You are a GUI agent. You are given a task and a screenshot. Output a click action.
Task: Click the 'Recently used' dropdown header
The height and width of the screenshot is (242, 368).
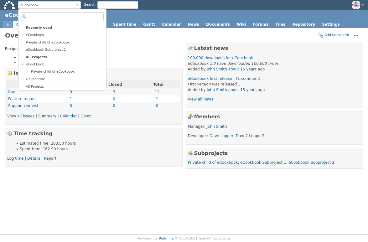pyautogui.click(x=39, y=28)
